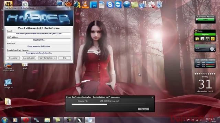Image resolution: width=220 pixels, height=123 pixels.
Task: Open the blue R dock icon
Action: 143,4
